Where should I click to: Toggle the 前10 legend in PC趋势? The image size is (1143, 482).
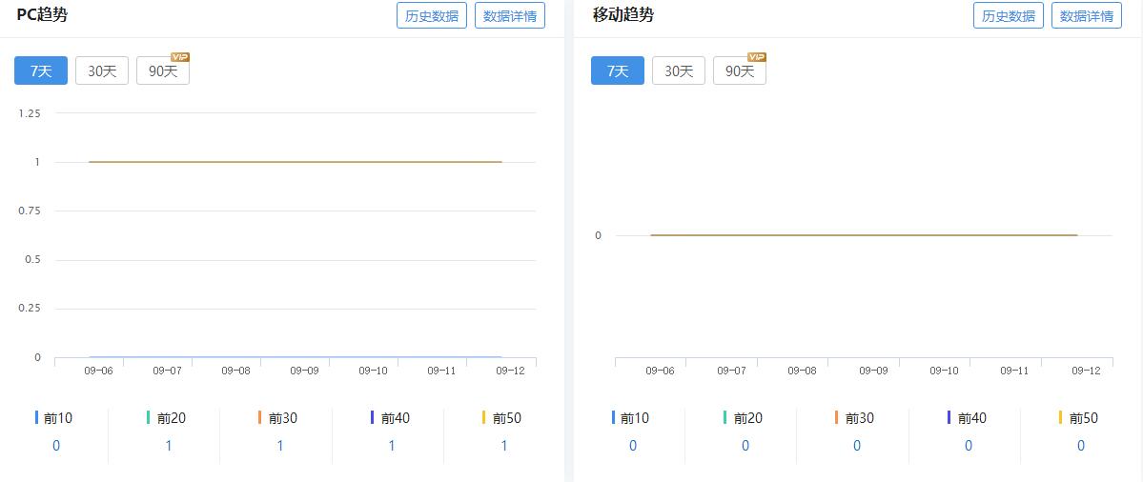56,418
